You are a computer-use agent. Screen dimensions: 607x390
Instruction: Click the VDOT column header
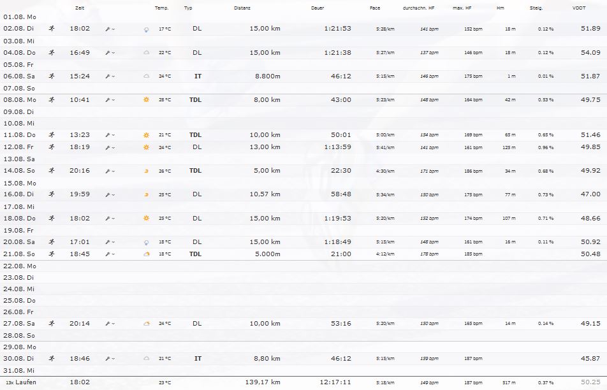click(x=579, y=8)
